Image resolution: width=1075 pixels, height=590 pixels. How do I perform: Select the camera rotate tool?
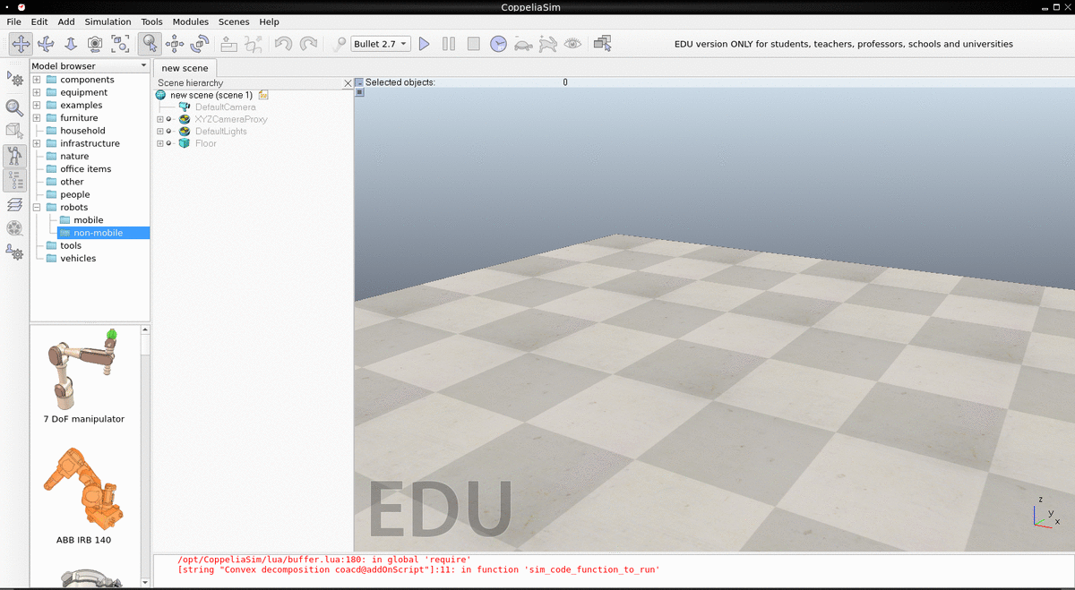(x=46, y=43)
